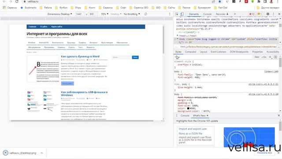The height and width of the screenshot is (159, 282).
Task: Open the Event Listeners tab
Action: [x=219, y=52]
